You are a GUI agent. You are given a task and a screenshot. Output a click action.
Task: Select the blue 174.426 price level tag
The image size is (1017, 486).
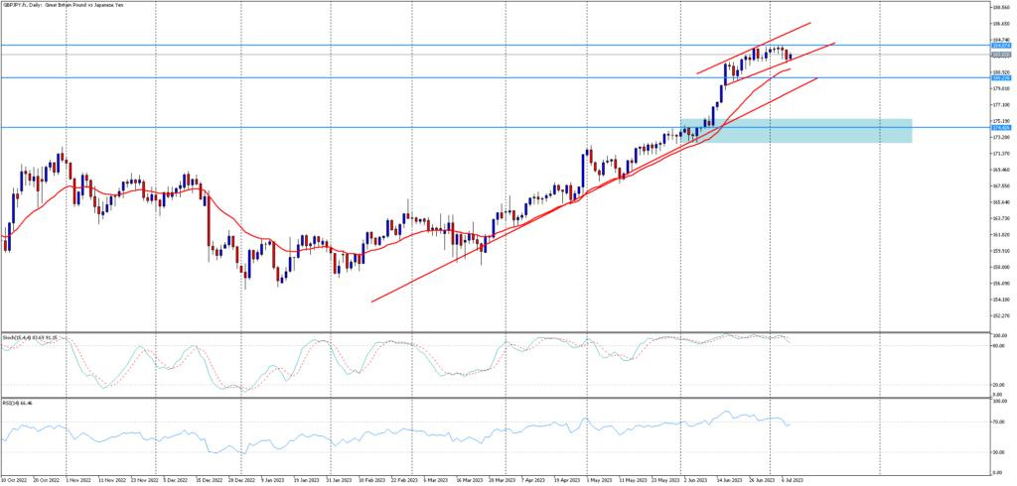[x=1001, y=128]
